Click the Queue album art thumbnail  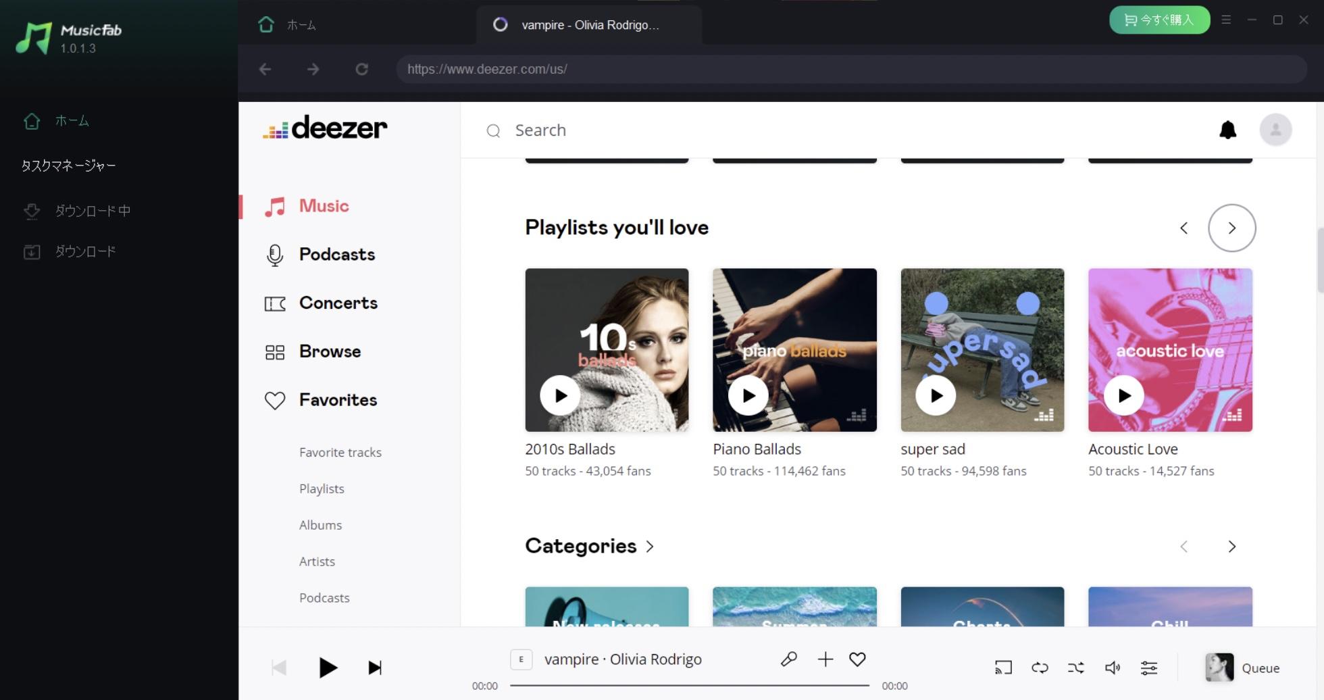pyautogui.click(x=1219, y=668)
